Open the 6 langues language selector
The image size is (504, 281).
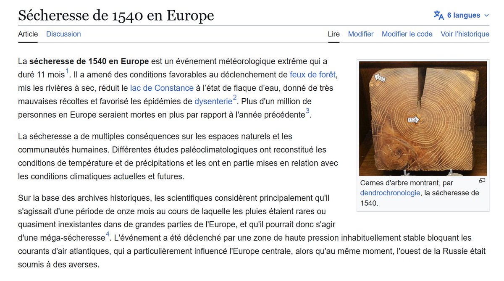(461, 15)
